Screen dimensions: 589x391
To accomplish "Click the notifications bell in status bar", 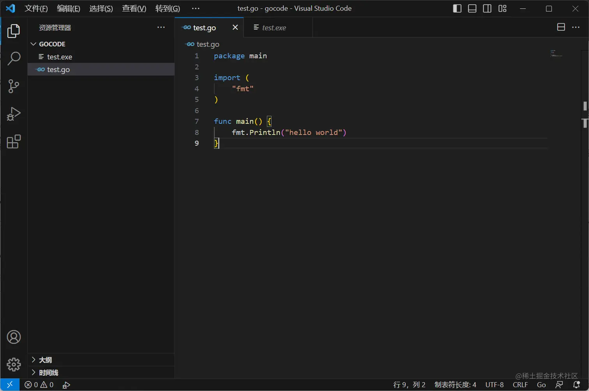I will click(577, 385).
